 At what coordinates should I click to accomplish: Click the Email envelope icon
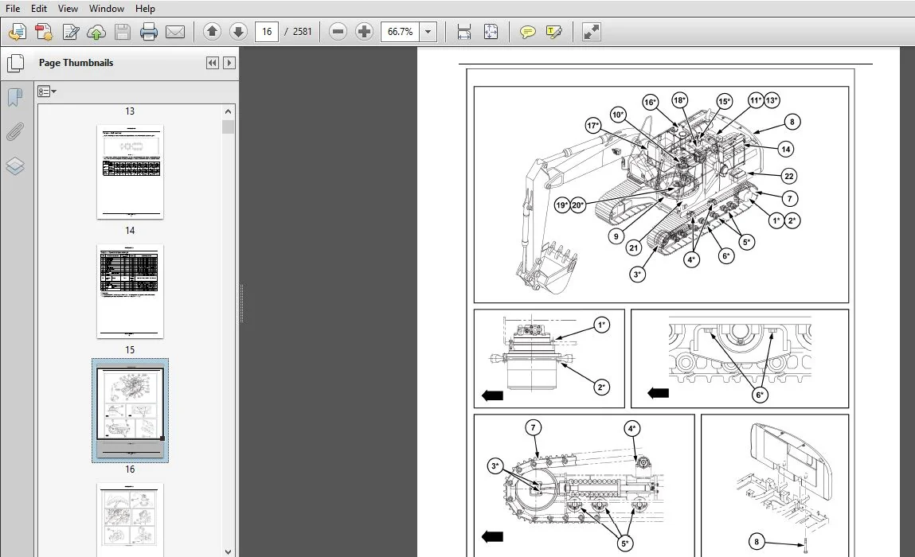pyautogui.click(x=175, y=32)
